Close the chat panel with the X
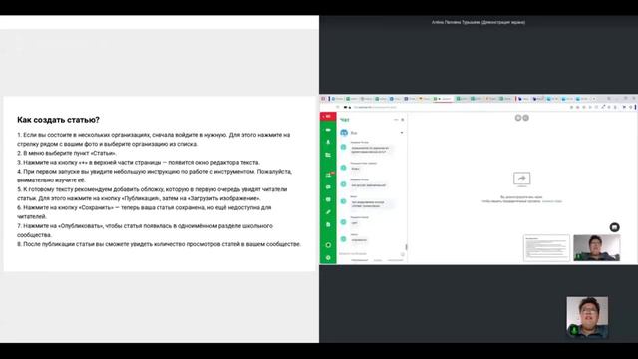 coord(403,120)
